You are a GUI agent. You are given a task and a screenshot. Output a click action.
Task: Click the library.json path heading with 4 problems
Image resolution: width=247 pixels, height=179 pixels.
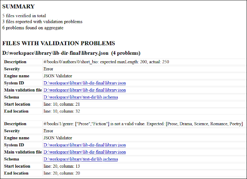click(x=71, y=53)
